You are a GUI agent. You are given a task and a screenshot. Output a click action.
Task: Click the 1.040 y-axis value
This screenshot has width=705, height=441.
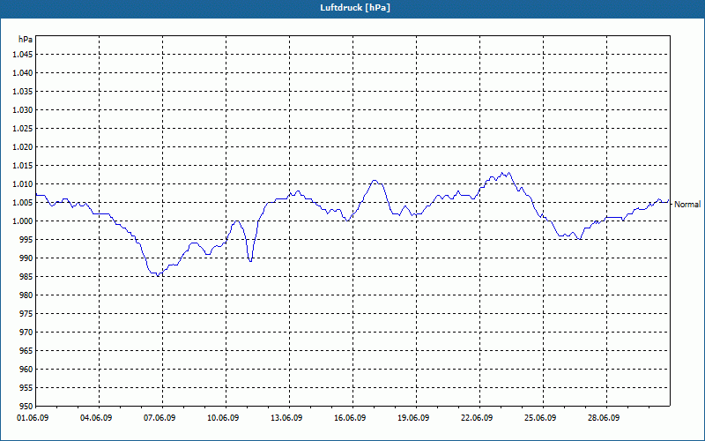pyautogui.click(x=24, y=73)
